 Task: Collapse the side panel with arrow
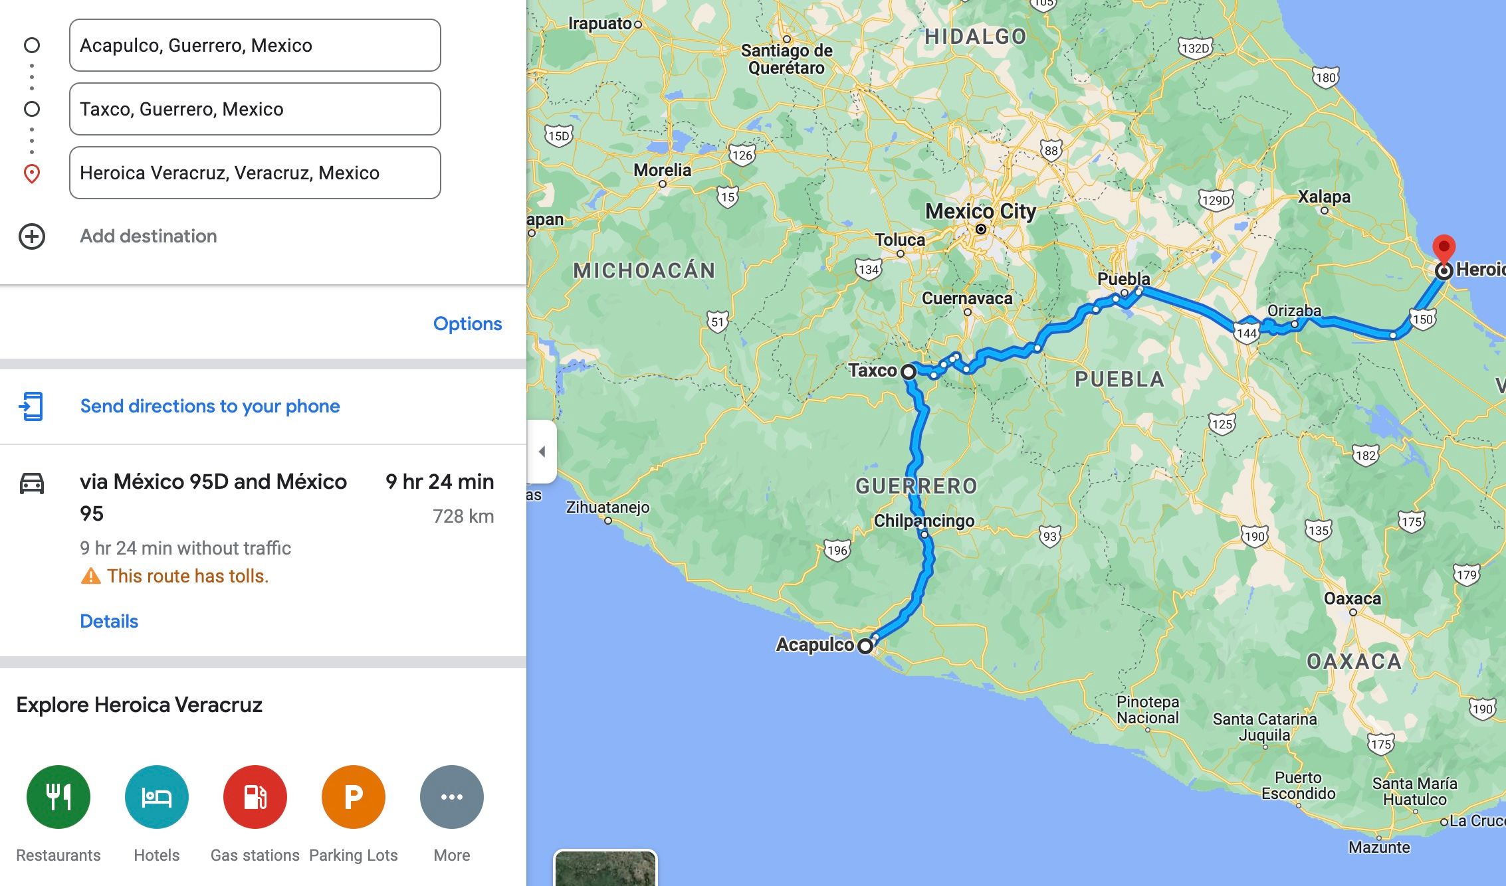(x=542, y=452)
